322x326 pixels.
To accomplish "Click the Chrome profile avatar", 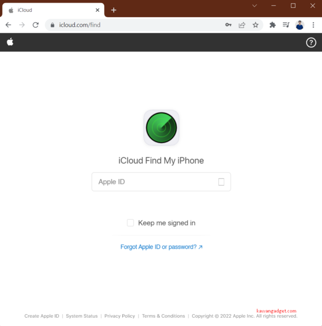I will coord(300,25).
